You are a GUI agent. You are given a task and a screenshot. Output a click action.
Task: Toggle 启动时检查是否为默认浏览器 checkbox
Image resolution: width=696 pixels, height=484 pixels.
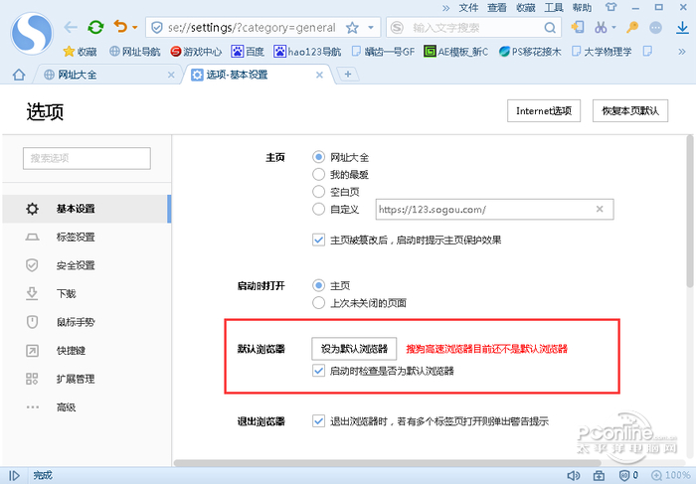[x=318, y=371]
